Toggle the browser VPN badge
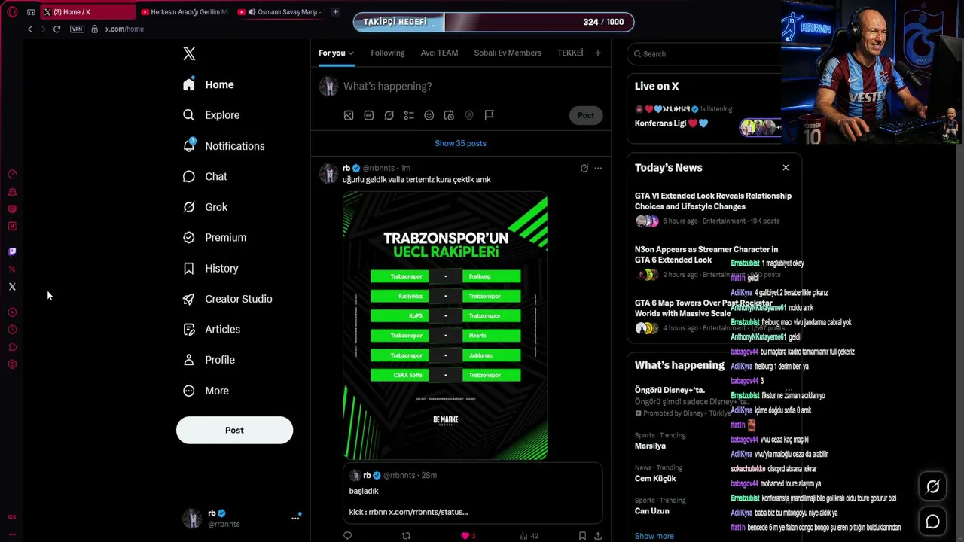 click(77, 29)
